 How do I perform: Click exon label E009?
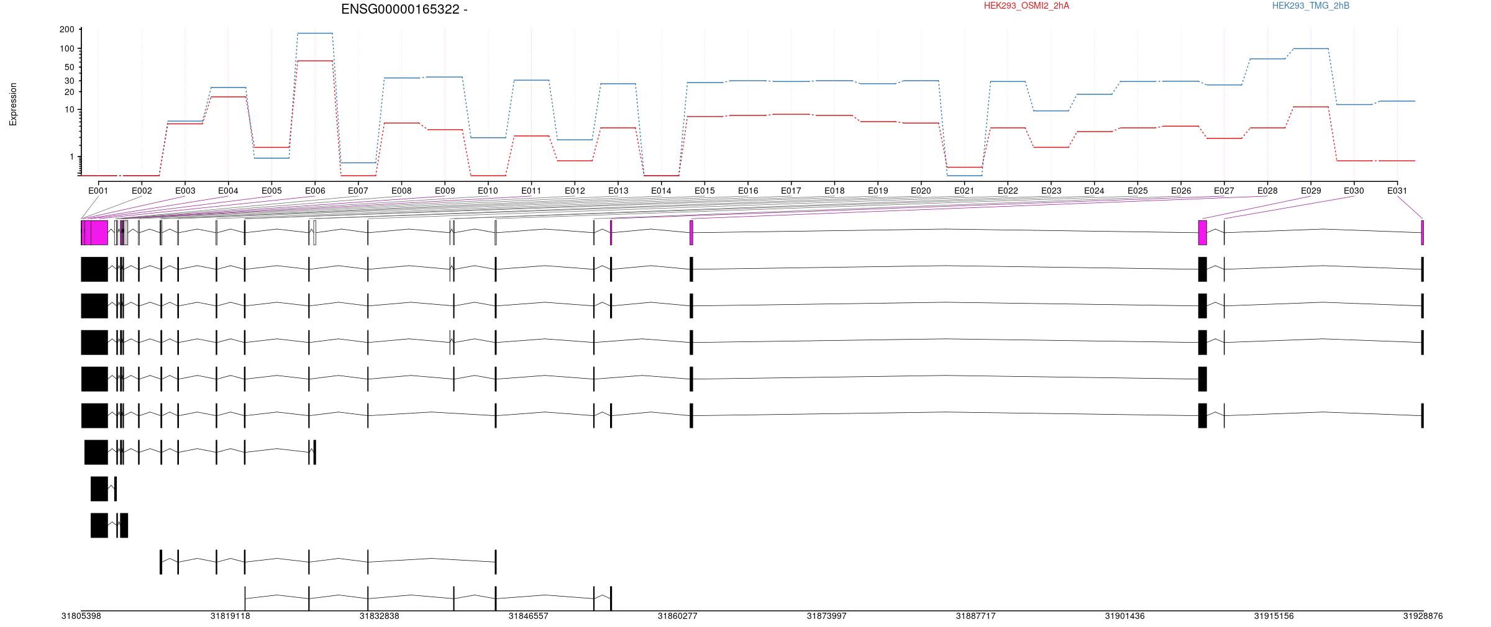pyautogui.click(x=445, y=191)
